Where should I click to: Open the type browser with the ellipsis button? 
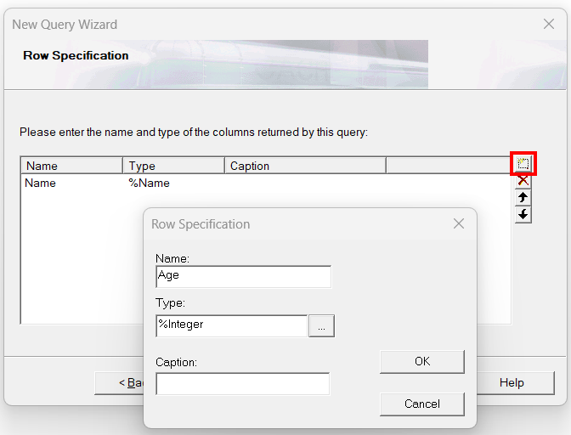coord(321,325)
